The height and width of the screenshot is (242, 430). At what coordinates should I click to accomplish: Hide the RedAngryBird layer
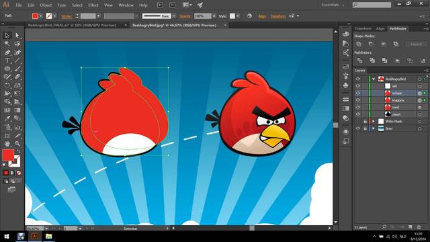[358, 79]
